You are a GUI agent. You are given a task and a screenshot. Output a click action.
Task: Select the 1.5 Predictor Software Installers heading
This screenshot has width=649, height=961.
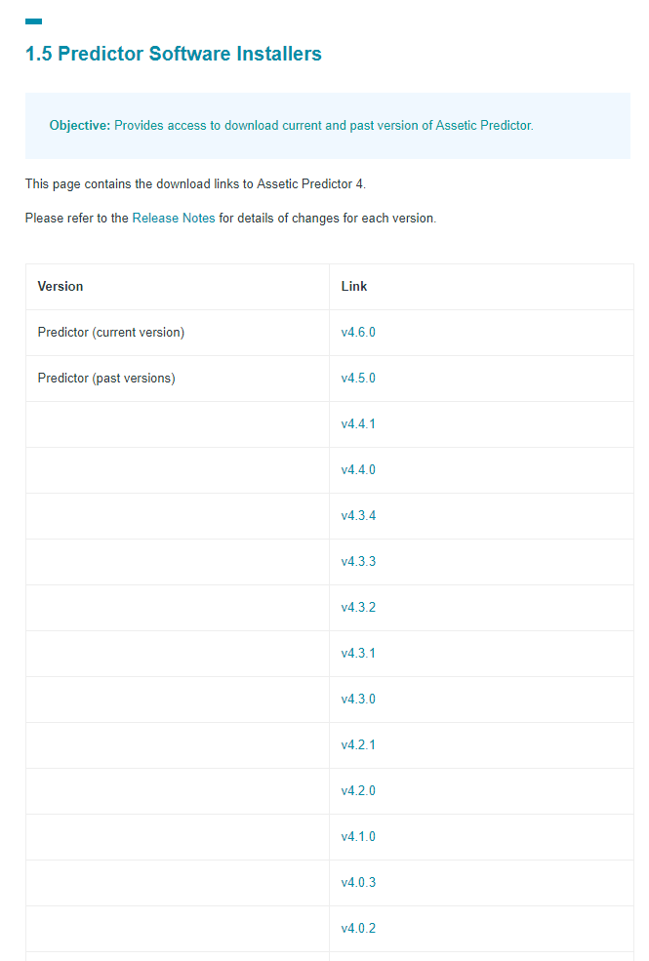coord(174,54)
